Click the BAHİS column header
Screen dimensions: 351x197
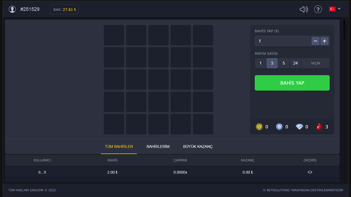pos(112,160)
